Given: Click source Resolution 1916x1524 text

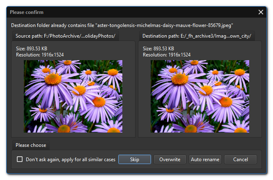Looking at the screenshot, I should (x=40, y=55).
